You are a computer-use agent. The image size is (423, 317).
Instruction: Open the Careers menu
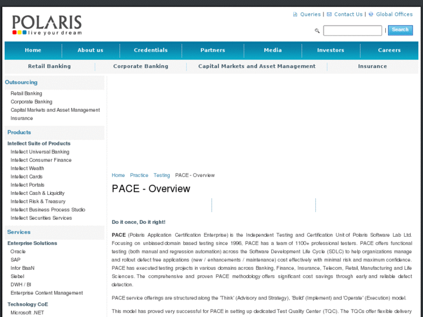coord(389,50)
